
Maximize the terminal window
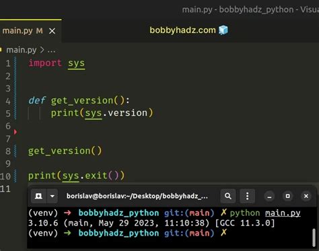[288, 196]
